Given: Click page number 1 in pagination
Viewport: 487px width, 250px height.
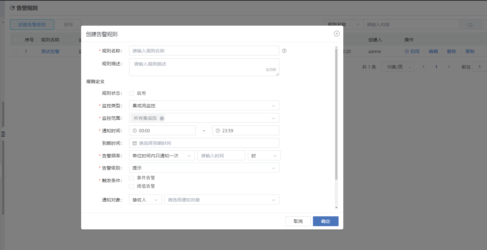Looking at the screenshot, I should pos(436,67).
